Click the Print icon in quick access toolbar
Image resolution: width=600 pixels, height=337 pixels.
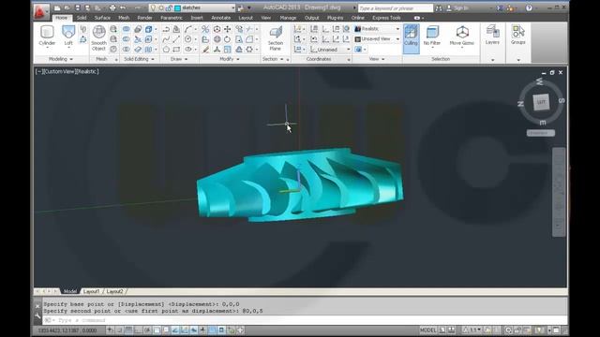pyautogui.click(x=112, y=8)
